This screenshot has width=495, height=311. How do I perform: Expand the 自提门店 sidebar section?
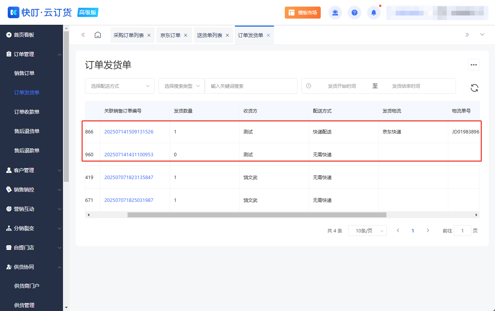point(31,248)
